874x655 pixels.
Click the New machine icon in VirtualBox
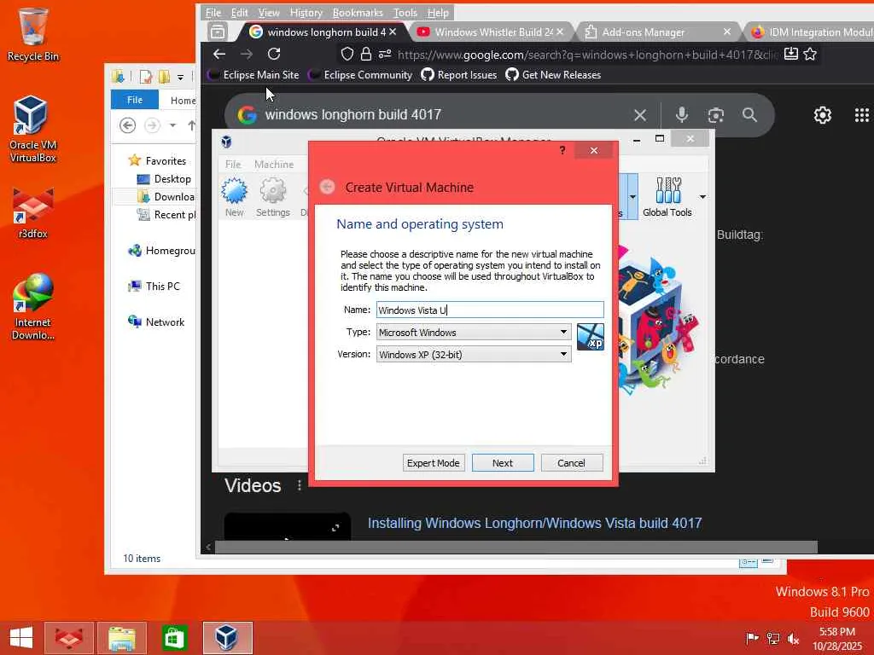click(235, 197)
